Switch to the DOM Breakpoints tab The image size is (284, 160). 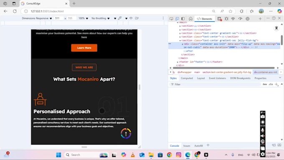(x=240, y=78)
